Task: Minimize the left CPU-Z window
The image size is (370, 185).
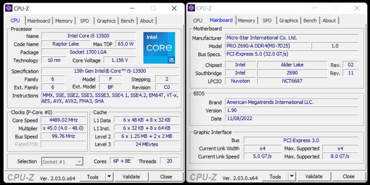Action: tap(132, 8)
